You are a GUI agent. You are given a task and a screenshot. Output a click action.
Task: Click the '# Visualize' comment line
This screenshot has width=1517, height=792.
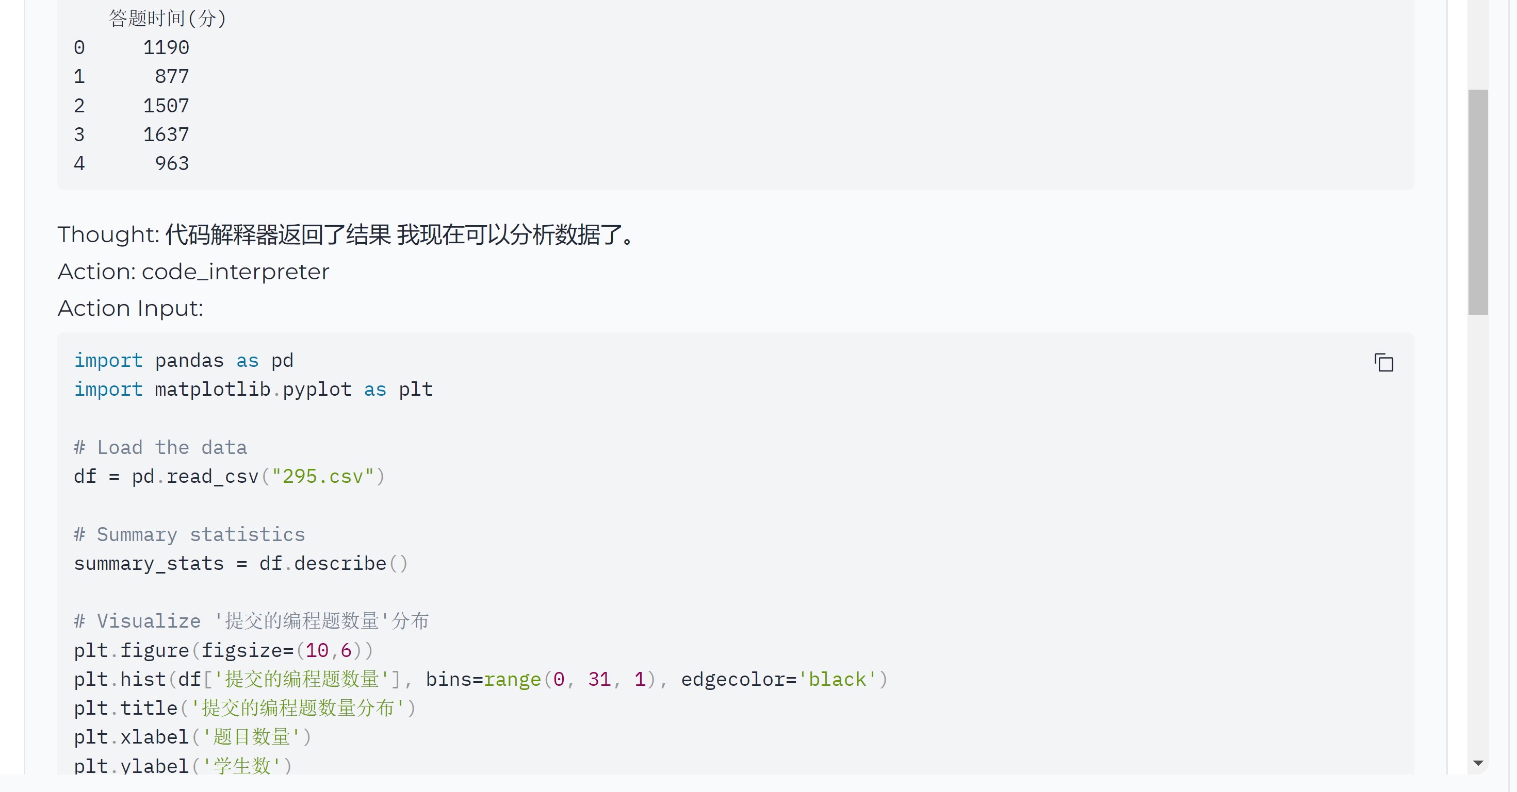(252, 621)
